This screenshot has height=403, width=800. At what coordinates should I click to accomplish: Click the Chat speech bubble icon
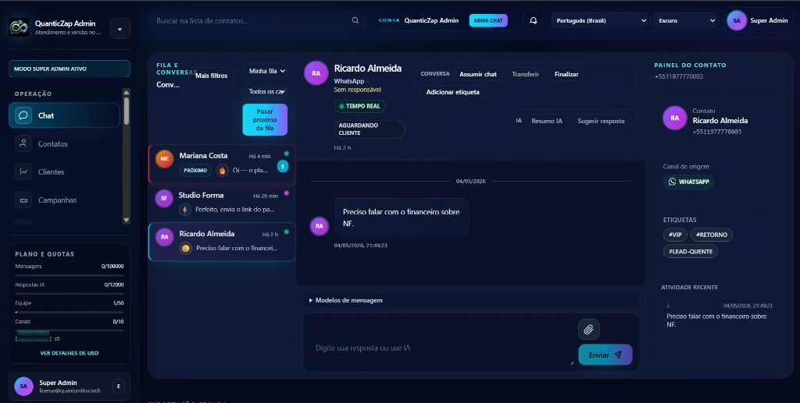click(23, 115)
